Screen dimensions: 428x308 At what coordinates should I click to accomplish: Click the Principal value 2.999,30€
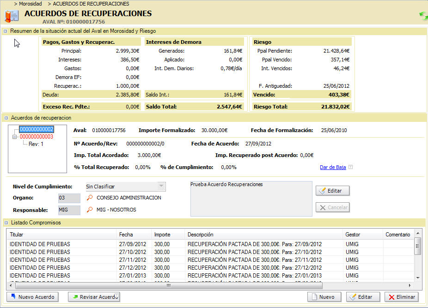click(x=128, y=51)
